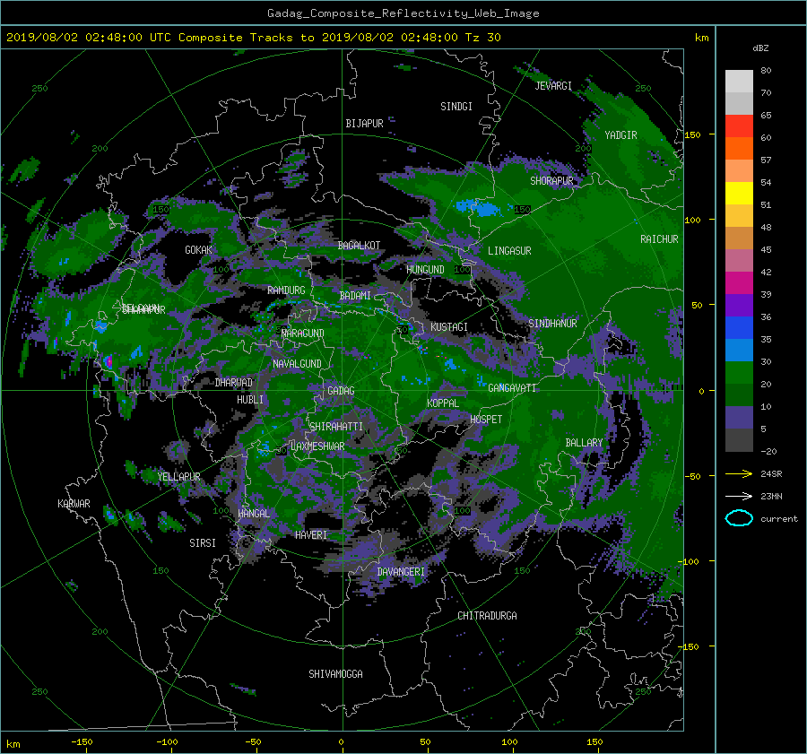
Task: Select the GOKAK label
Action: pos(198,250)
